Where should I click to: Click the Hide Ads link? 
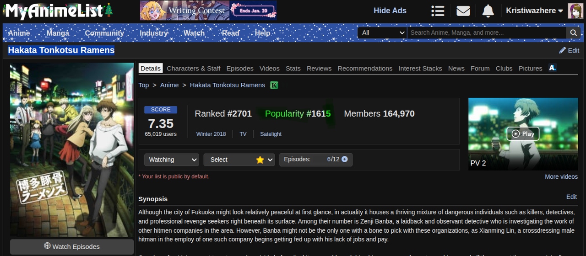390,11
